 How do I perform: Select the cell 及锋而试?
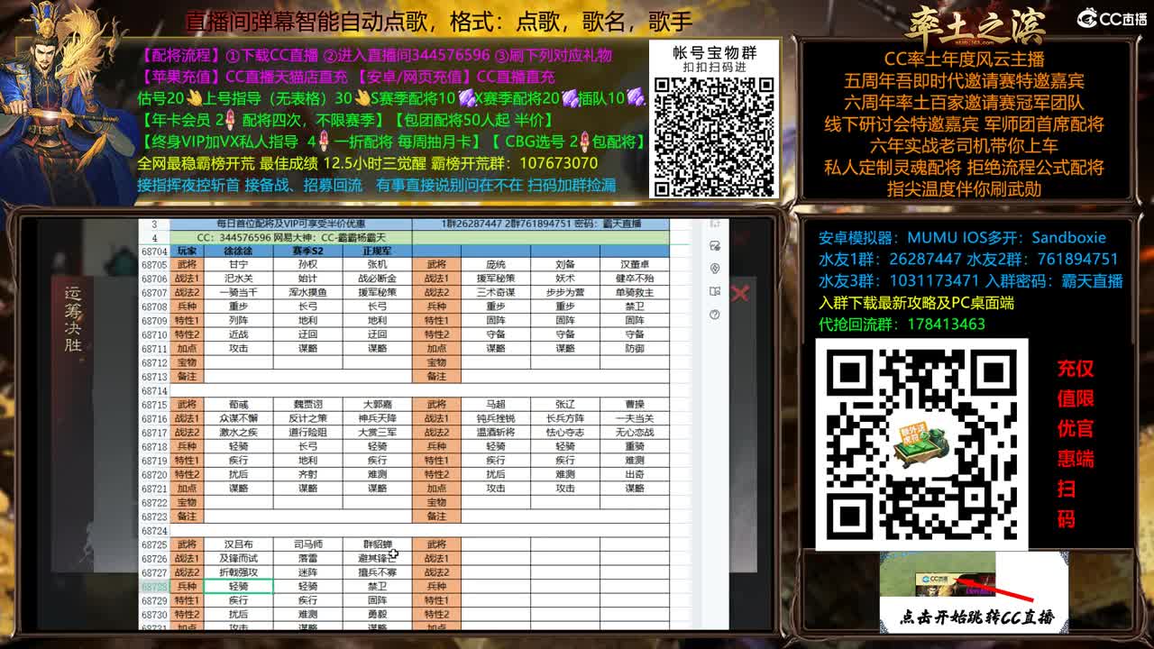pyautogui.click(x=238, y=559)
